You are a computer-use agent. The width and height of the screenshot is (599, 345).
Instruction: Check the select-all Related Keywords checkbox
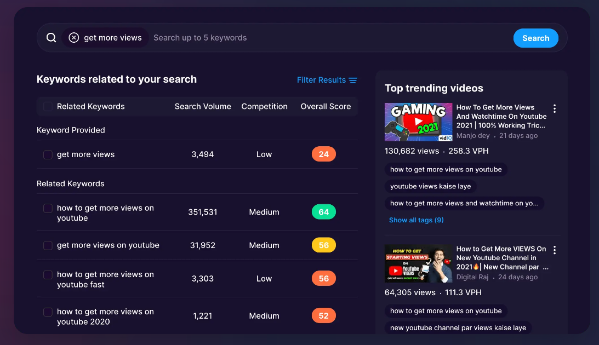coord(48,106)
